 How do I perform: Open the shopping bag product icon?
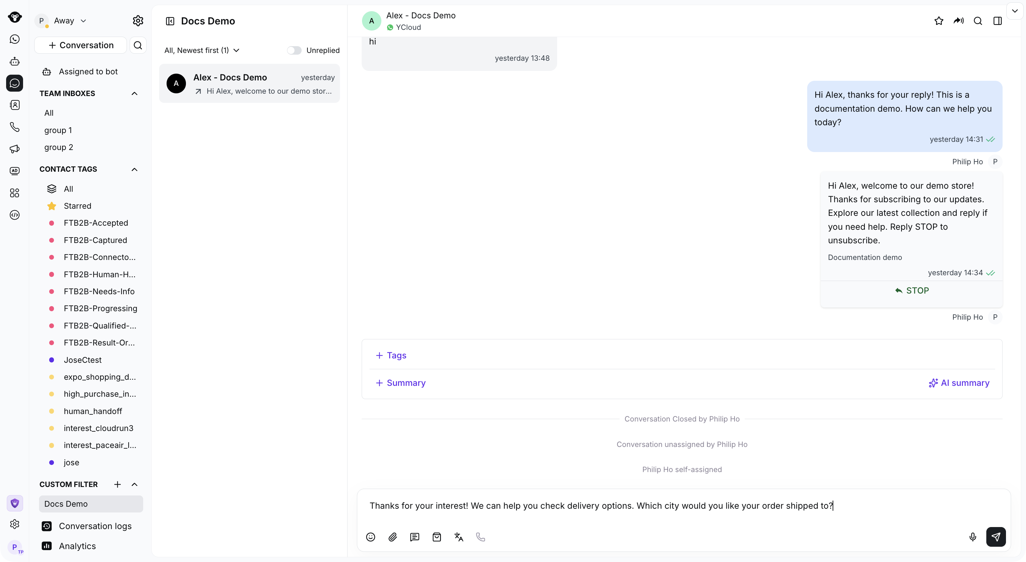[x=437, y=537]
